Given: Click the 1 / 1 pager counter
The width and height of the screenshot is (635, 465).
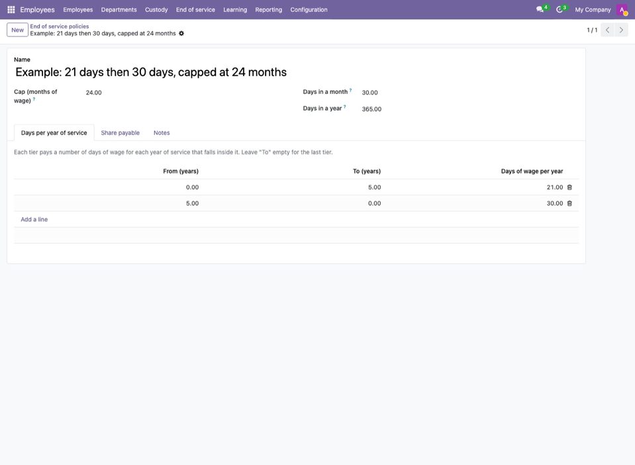Looking at the screenshot, I should click(x=592, y=30).
